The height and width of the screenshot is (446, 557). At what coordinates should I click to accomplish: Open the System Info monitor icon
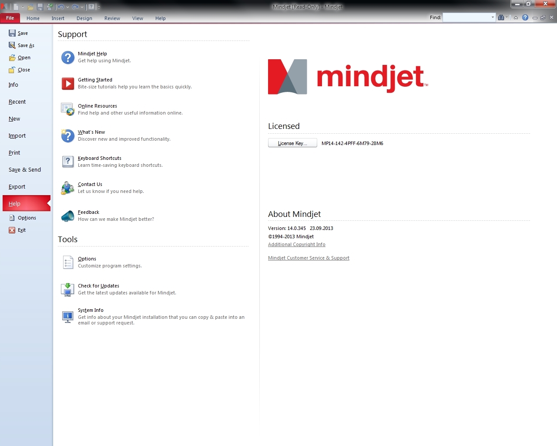point(68,317)
